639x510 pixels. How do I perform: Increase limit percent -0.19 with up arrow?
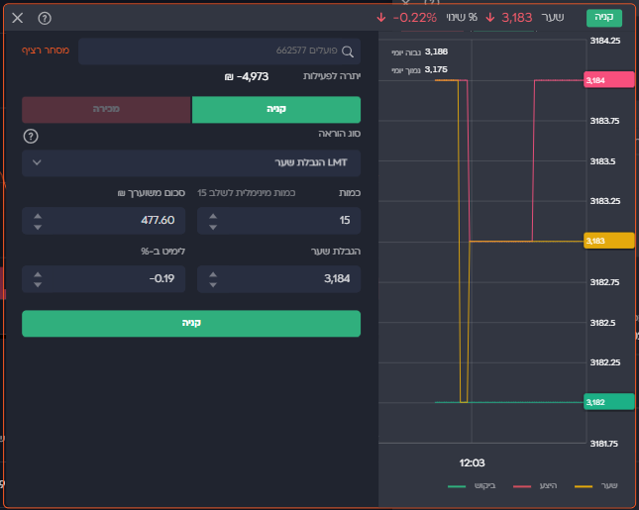[x=38, y=273]
